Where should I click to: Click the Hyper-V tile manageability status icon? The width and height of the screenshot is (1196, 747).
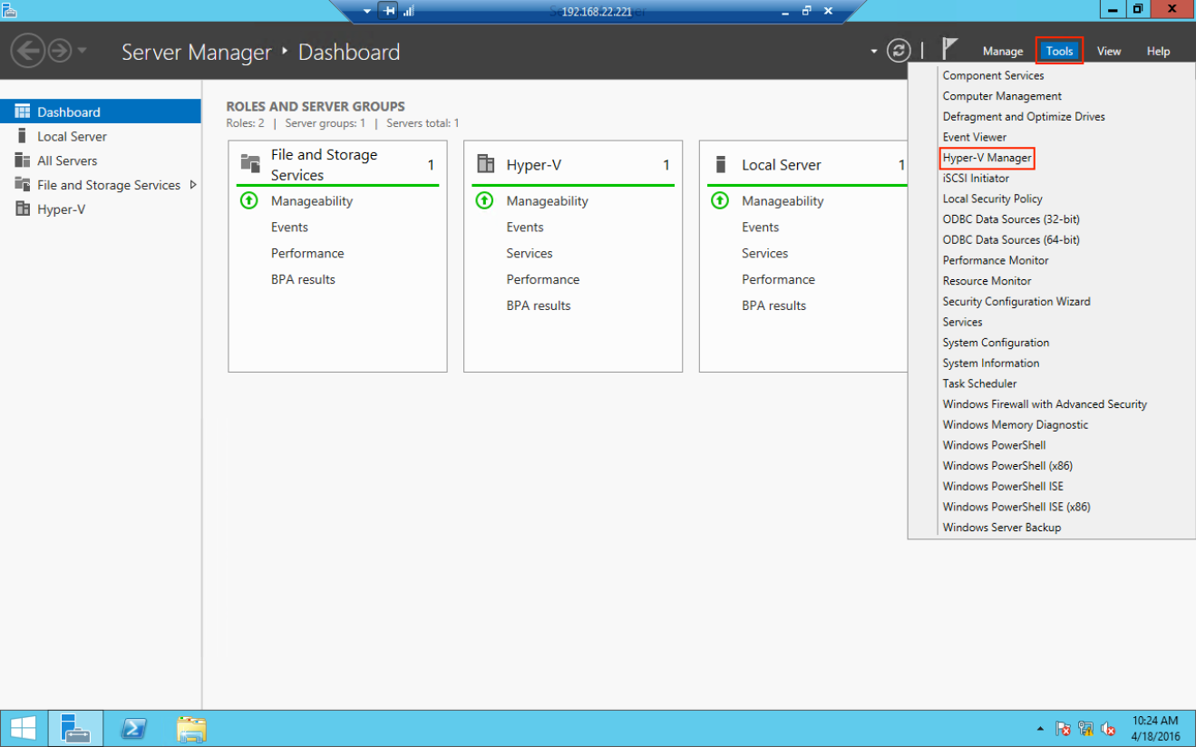tap(484, 200)
